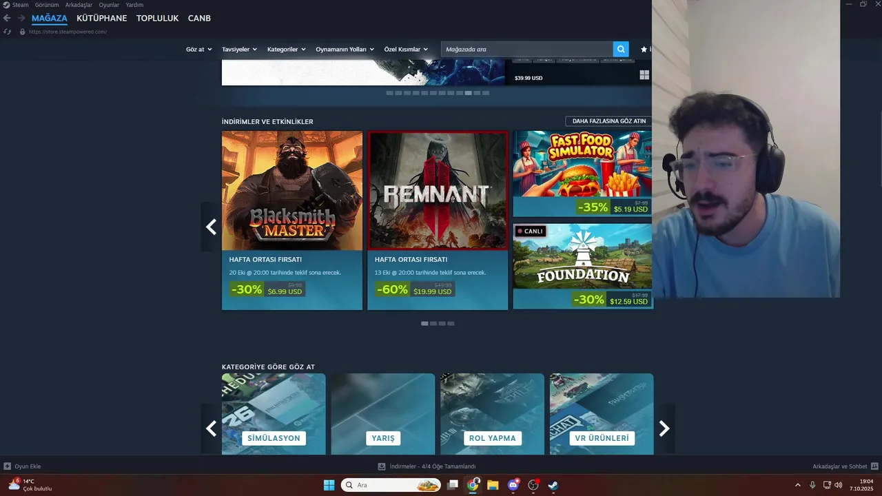
Task: Click the Windows taskbar Ara search box
Action: [x=391, y=485]
